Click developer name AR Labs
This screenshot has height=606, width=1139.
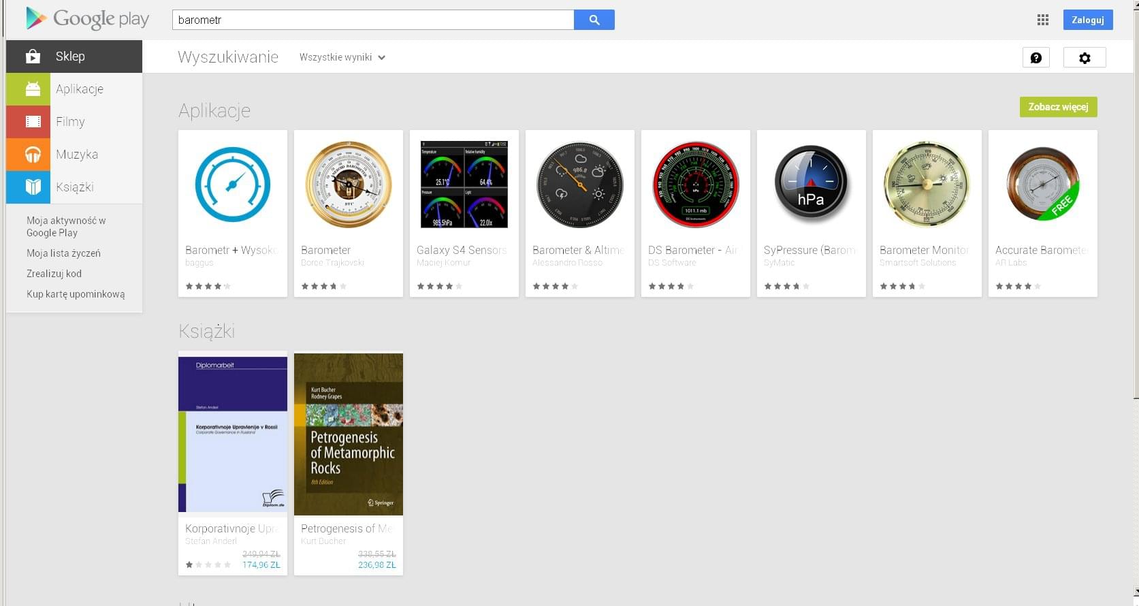1011,263
